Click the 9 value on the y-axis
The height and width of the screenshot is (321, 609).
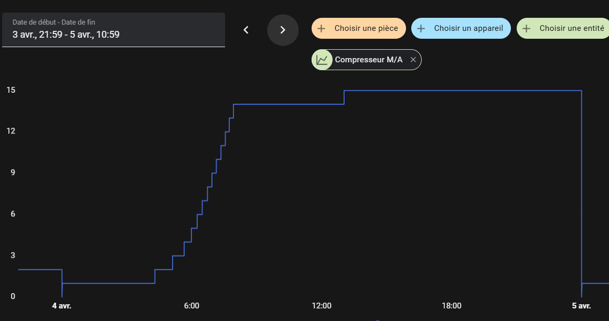pos(13,172)
